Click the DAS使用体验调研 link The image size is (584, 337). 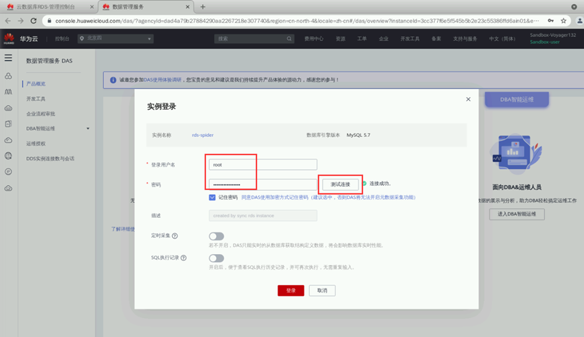point(163,80)
